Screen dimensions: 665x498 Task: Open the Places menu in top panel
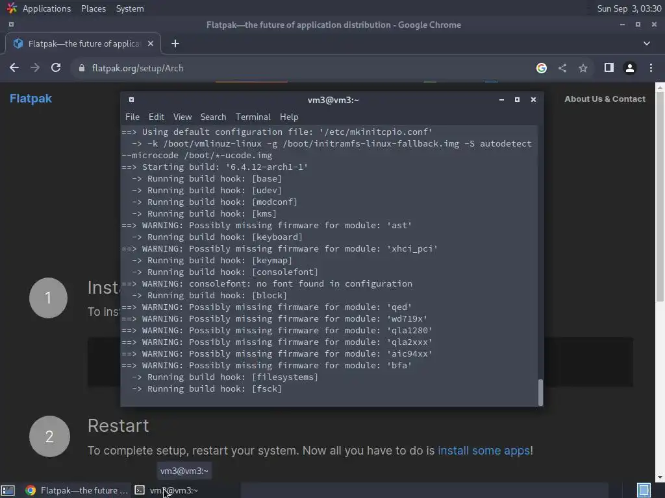94,8
